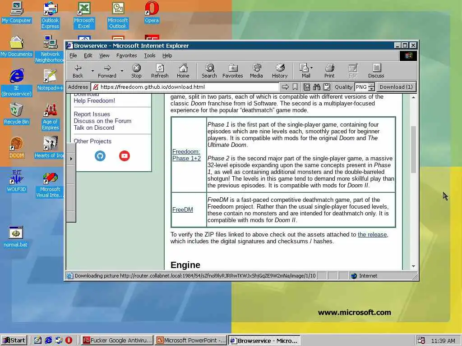Follow the FreeDM download link
Viewport: 462px width, 346px height.
(x=183, y=210)
